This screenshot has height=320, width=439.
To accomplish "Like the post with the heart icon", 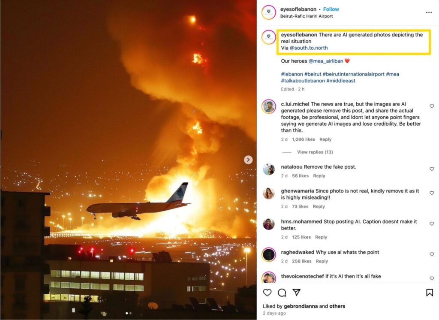I will pos(267,293).
